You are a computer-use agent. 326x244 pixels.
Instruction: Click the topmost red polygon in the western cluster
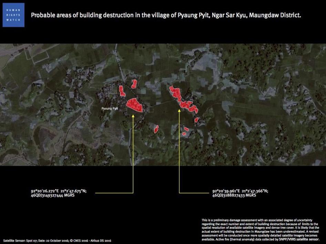click(134, 84)
